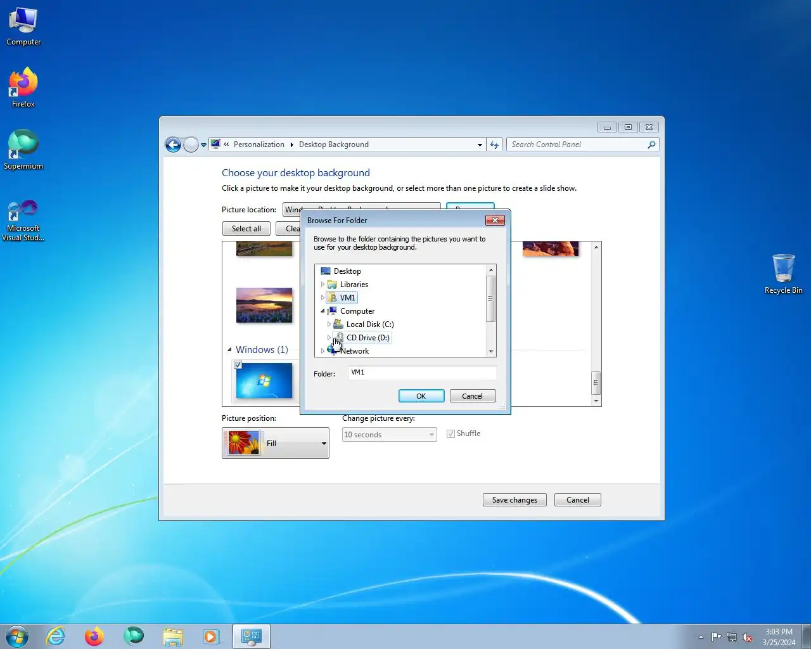This screenshot has width=811, height=649.
Task: Select Computer in the folder tree
Action: [x=357, y=311]
